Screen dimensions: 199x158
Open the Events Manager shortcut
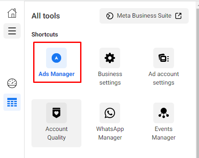coord(164,122)
